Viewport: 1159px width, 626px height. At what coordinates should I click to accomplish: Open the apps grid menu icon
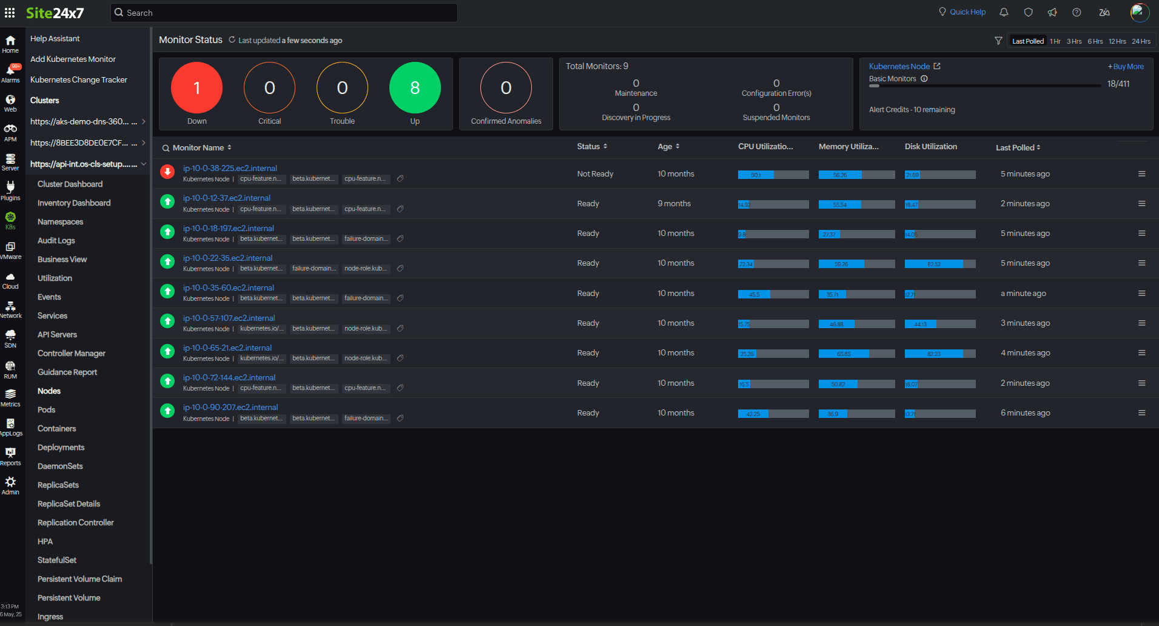(x=10, y=13)
